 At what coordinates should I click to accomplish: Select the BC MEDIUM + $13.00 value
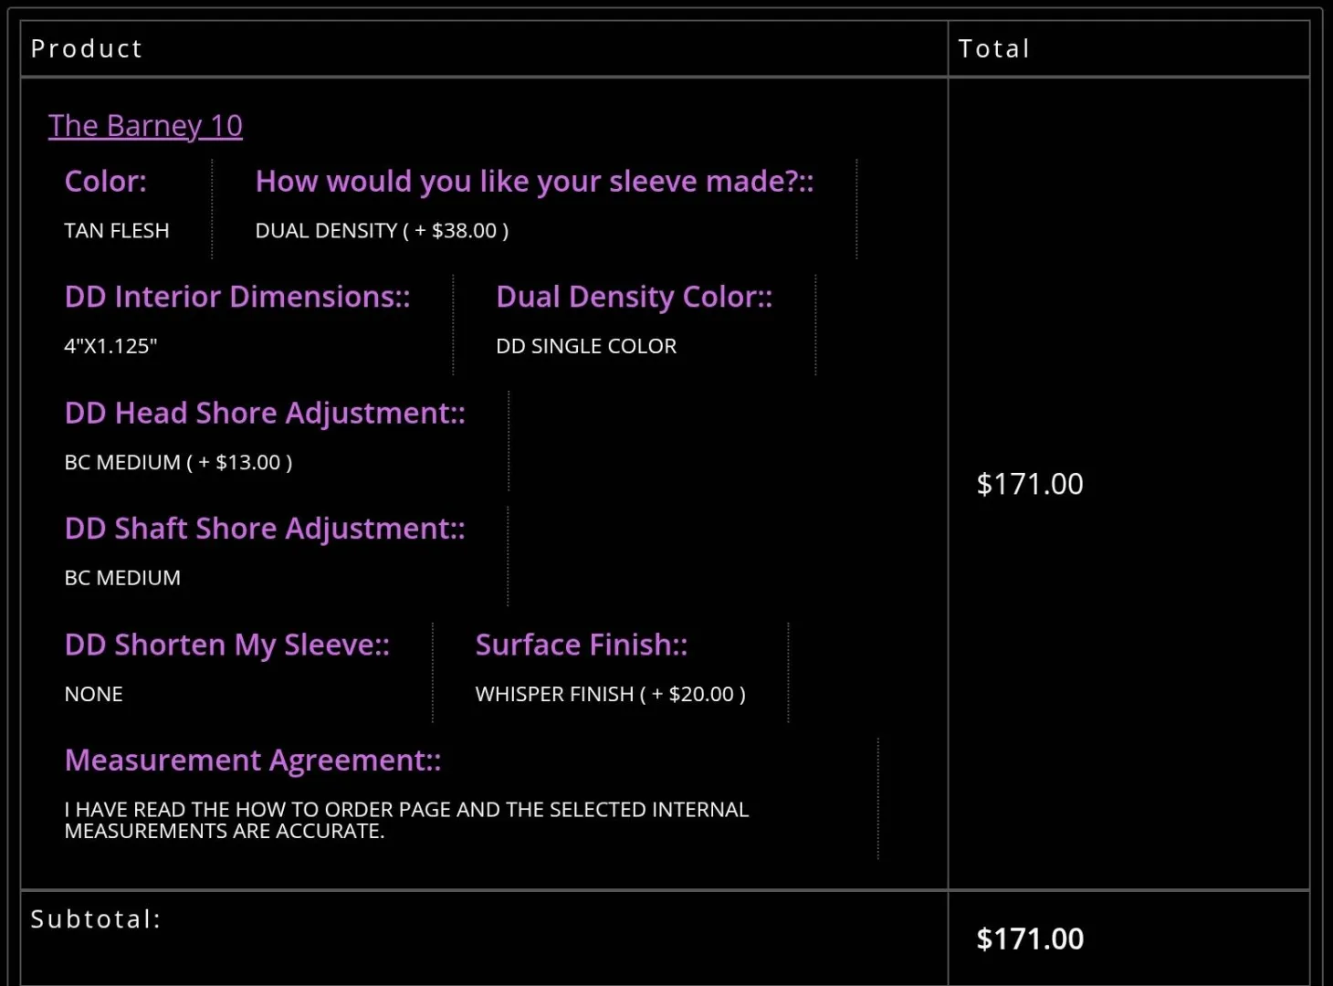pyautogui.click(x=178, y=463)
